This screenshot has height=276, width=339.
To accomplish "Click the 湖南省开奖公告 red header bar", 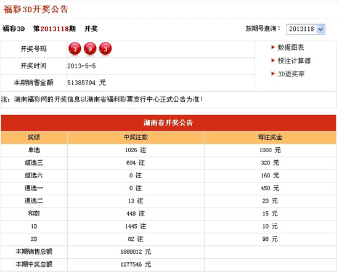I will (168, 123).
